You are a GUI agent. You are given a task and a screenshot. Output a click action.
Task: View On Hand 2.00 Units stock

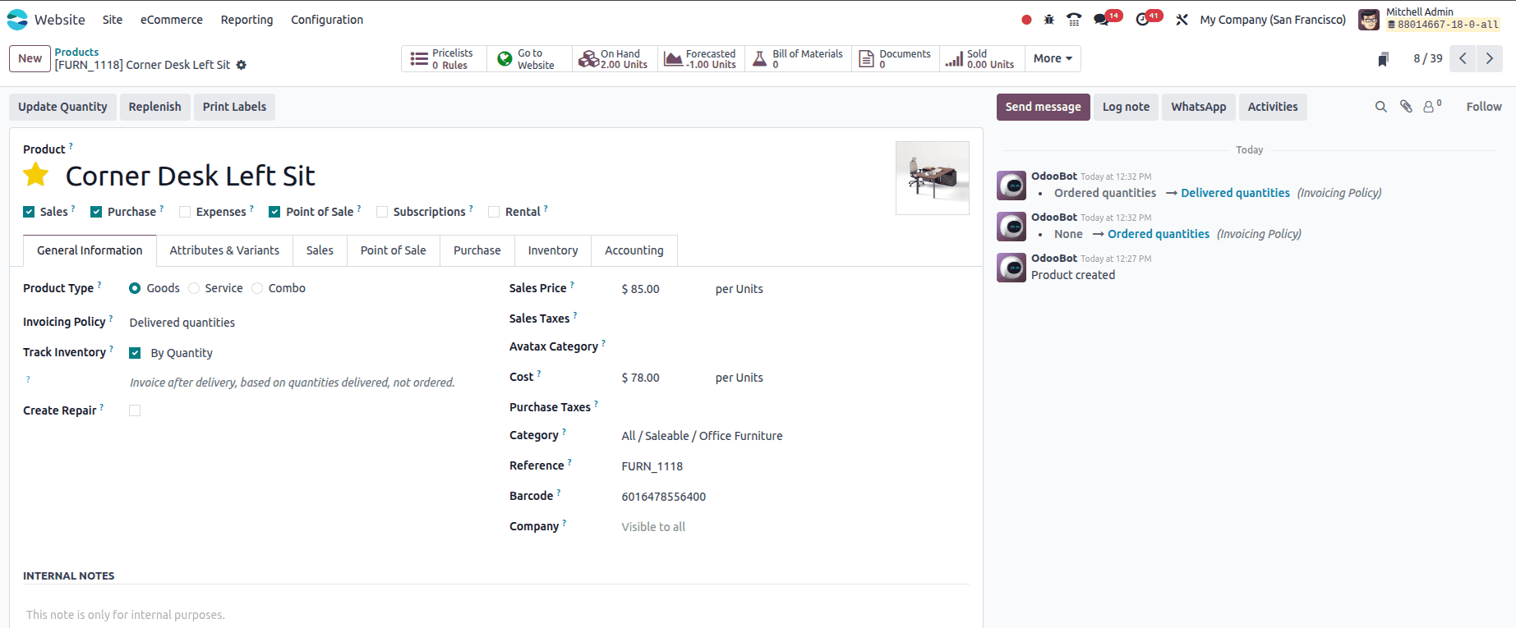615,59
